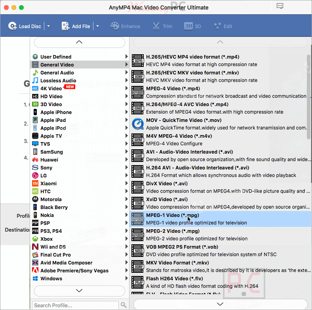Select the General Audio category
Screen dimensions: 312x310
coord(80,72)
